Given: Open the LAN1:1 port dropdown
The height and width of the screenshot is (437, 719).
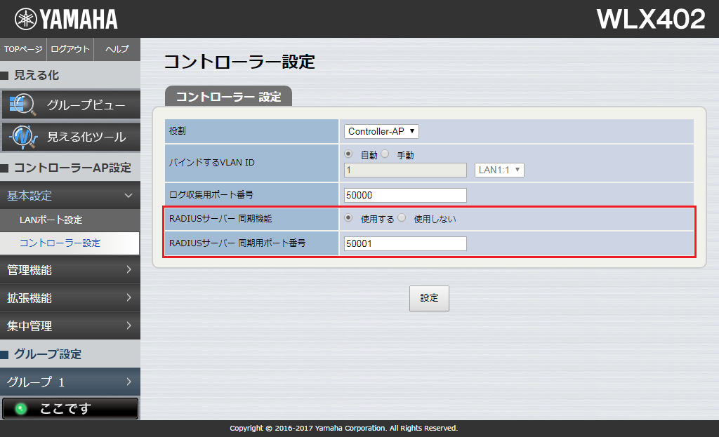Looking at the screenshot, I should [500, 170].
